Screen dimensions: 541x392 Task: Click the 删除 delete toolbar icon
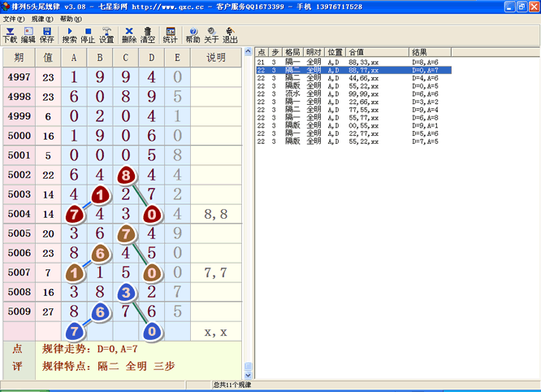[129, 35]
